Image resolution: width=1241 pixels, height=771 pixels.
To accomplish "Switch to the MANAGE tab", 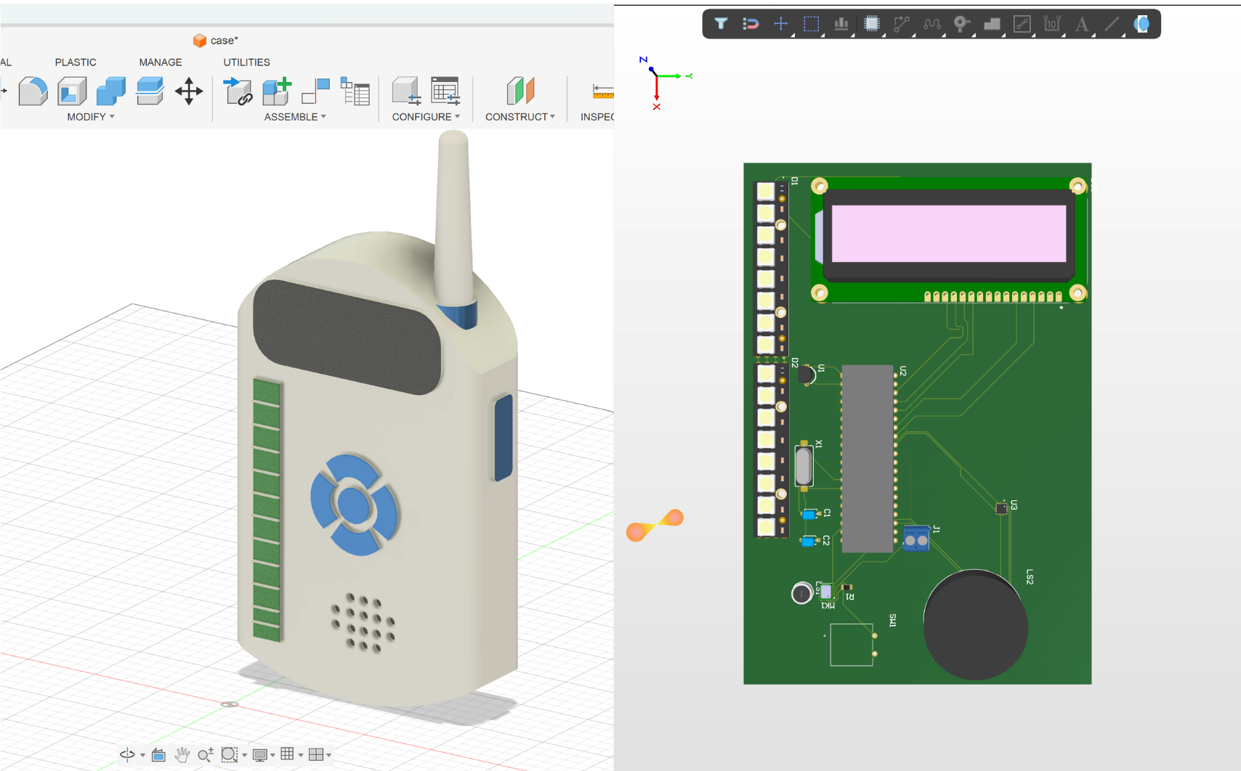I will tap(161, 62).
